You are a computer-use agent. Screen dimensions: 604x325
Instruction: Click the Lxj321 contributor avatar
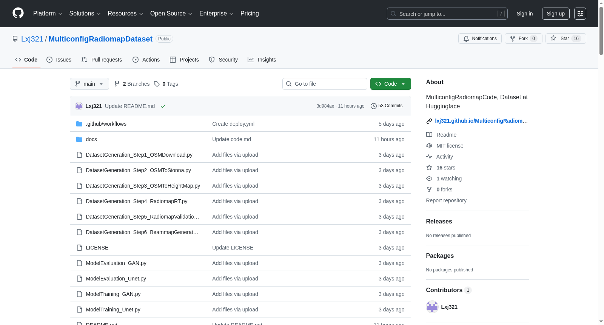point(432,307)
